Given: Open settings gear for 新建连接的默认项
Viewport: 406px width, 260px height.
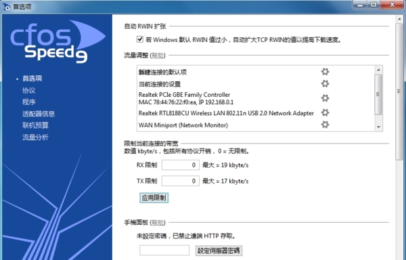Looking at the screenshot, I should point(325,72).
